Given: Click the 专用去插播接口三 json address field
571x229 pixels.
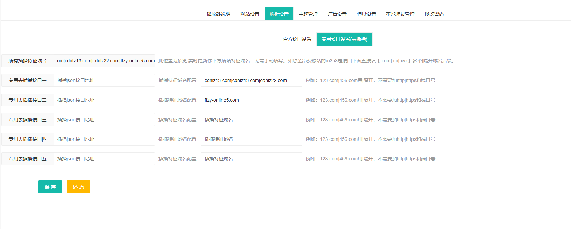Looking at the screenshot, I should pos(104,120).
